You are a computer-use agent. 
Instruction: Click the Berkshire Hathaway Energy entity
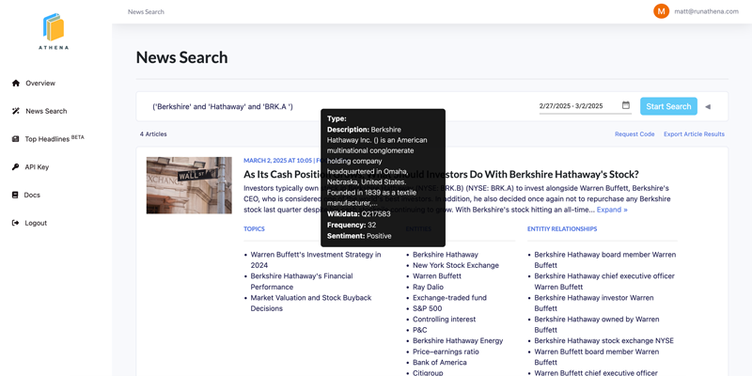458,341
